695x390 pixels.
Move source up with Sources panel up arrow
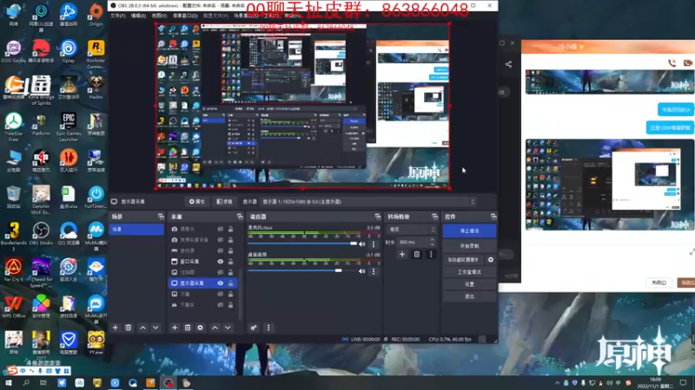(215, 328)
